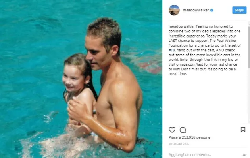This screenshot has width=250, height=158.
Task: Click the blue verified badge
Action: tap(212, 10)
